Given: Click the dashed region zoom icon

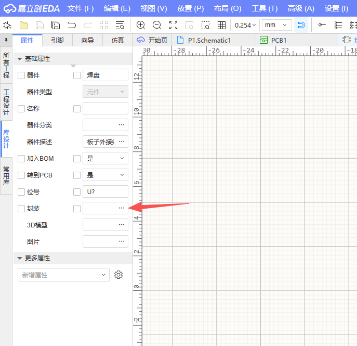Looking at the screenshot, I should pyautogui.click(x=205, y=25).
